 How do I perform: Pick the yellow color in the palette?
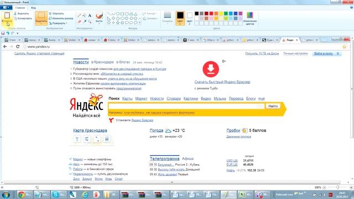(x=221, y=13)
